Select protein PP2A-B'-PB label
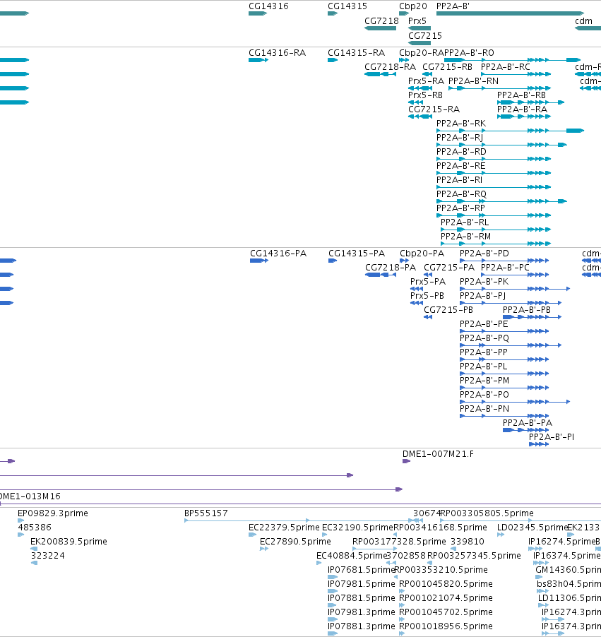 click(x=527, y=310)
